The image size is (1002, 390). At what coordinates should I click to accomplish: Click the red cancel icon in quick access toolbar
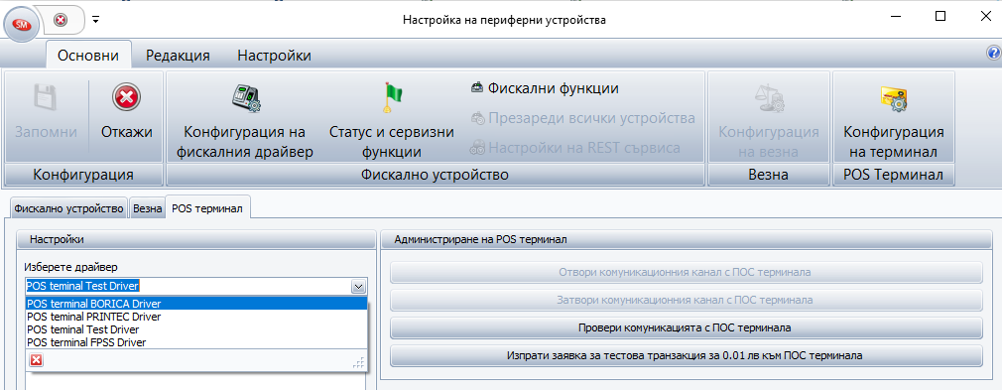pos(61,20)
